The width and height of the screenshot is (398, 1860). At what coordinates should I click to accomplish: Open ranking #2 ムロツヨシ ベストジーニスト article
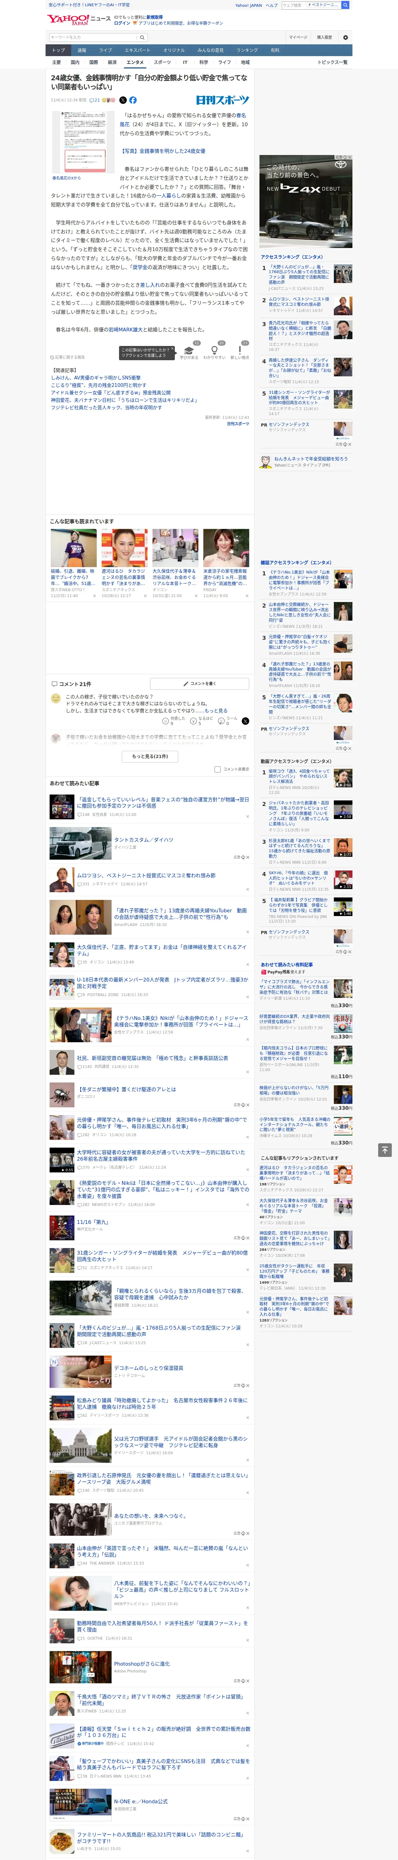299,302
